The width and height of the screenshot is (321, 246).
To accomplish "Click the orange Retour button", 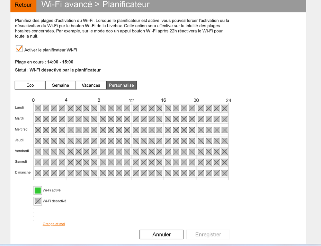I will (23, 5).
